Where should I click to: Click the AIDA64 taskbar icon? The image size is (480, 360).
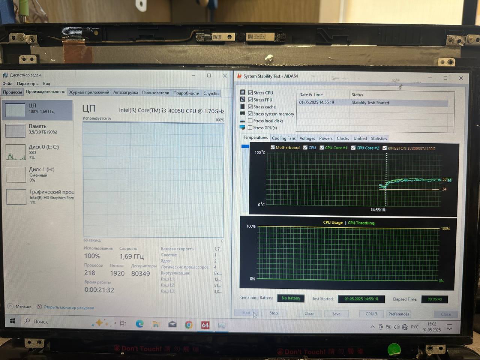pyautogui.click(x=205, y=325)
